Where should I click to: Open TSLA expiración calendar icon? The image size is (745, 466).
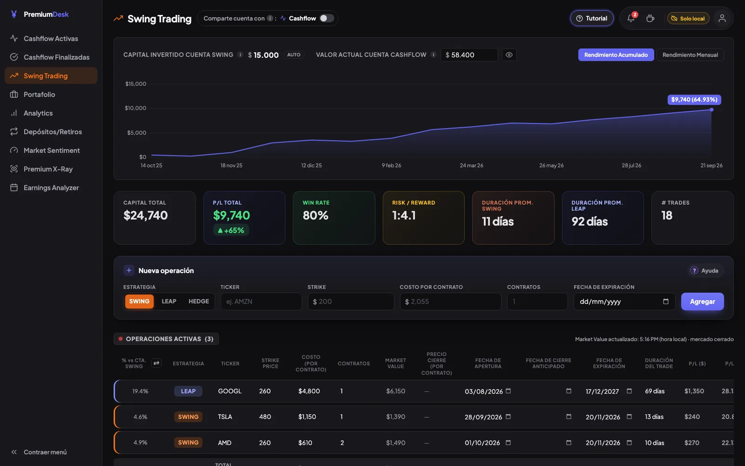pyautogui.click(x=629, y=417)
